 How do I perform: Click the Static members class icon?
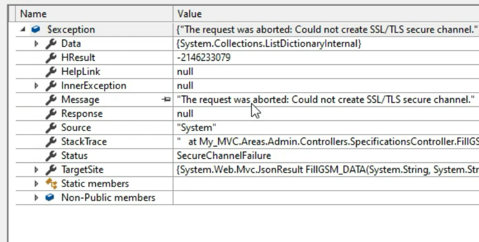[x=51, y=184]
